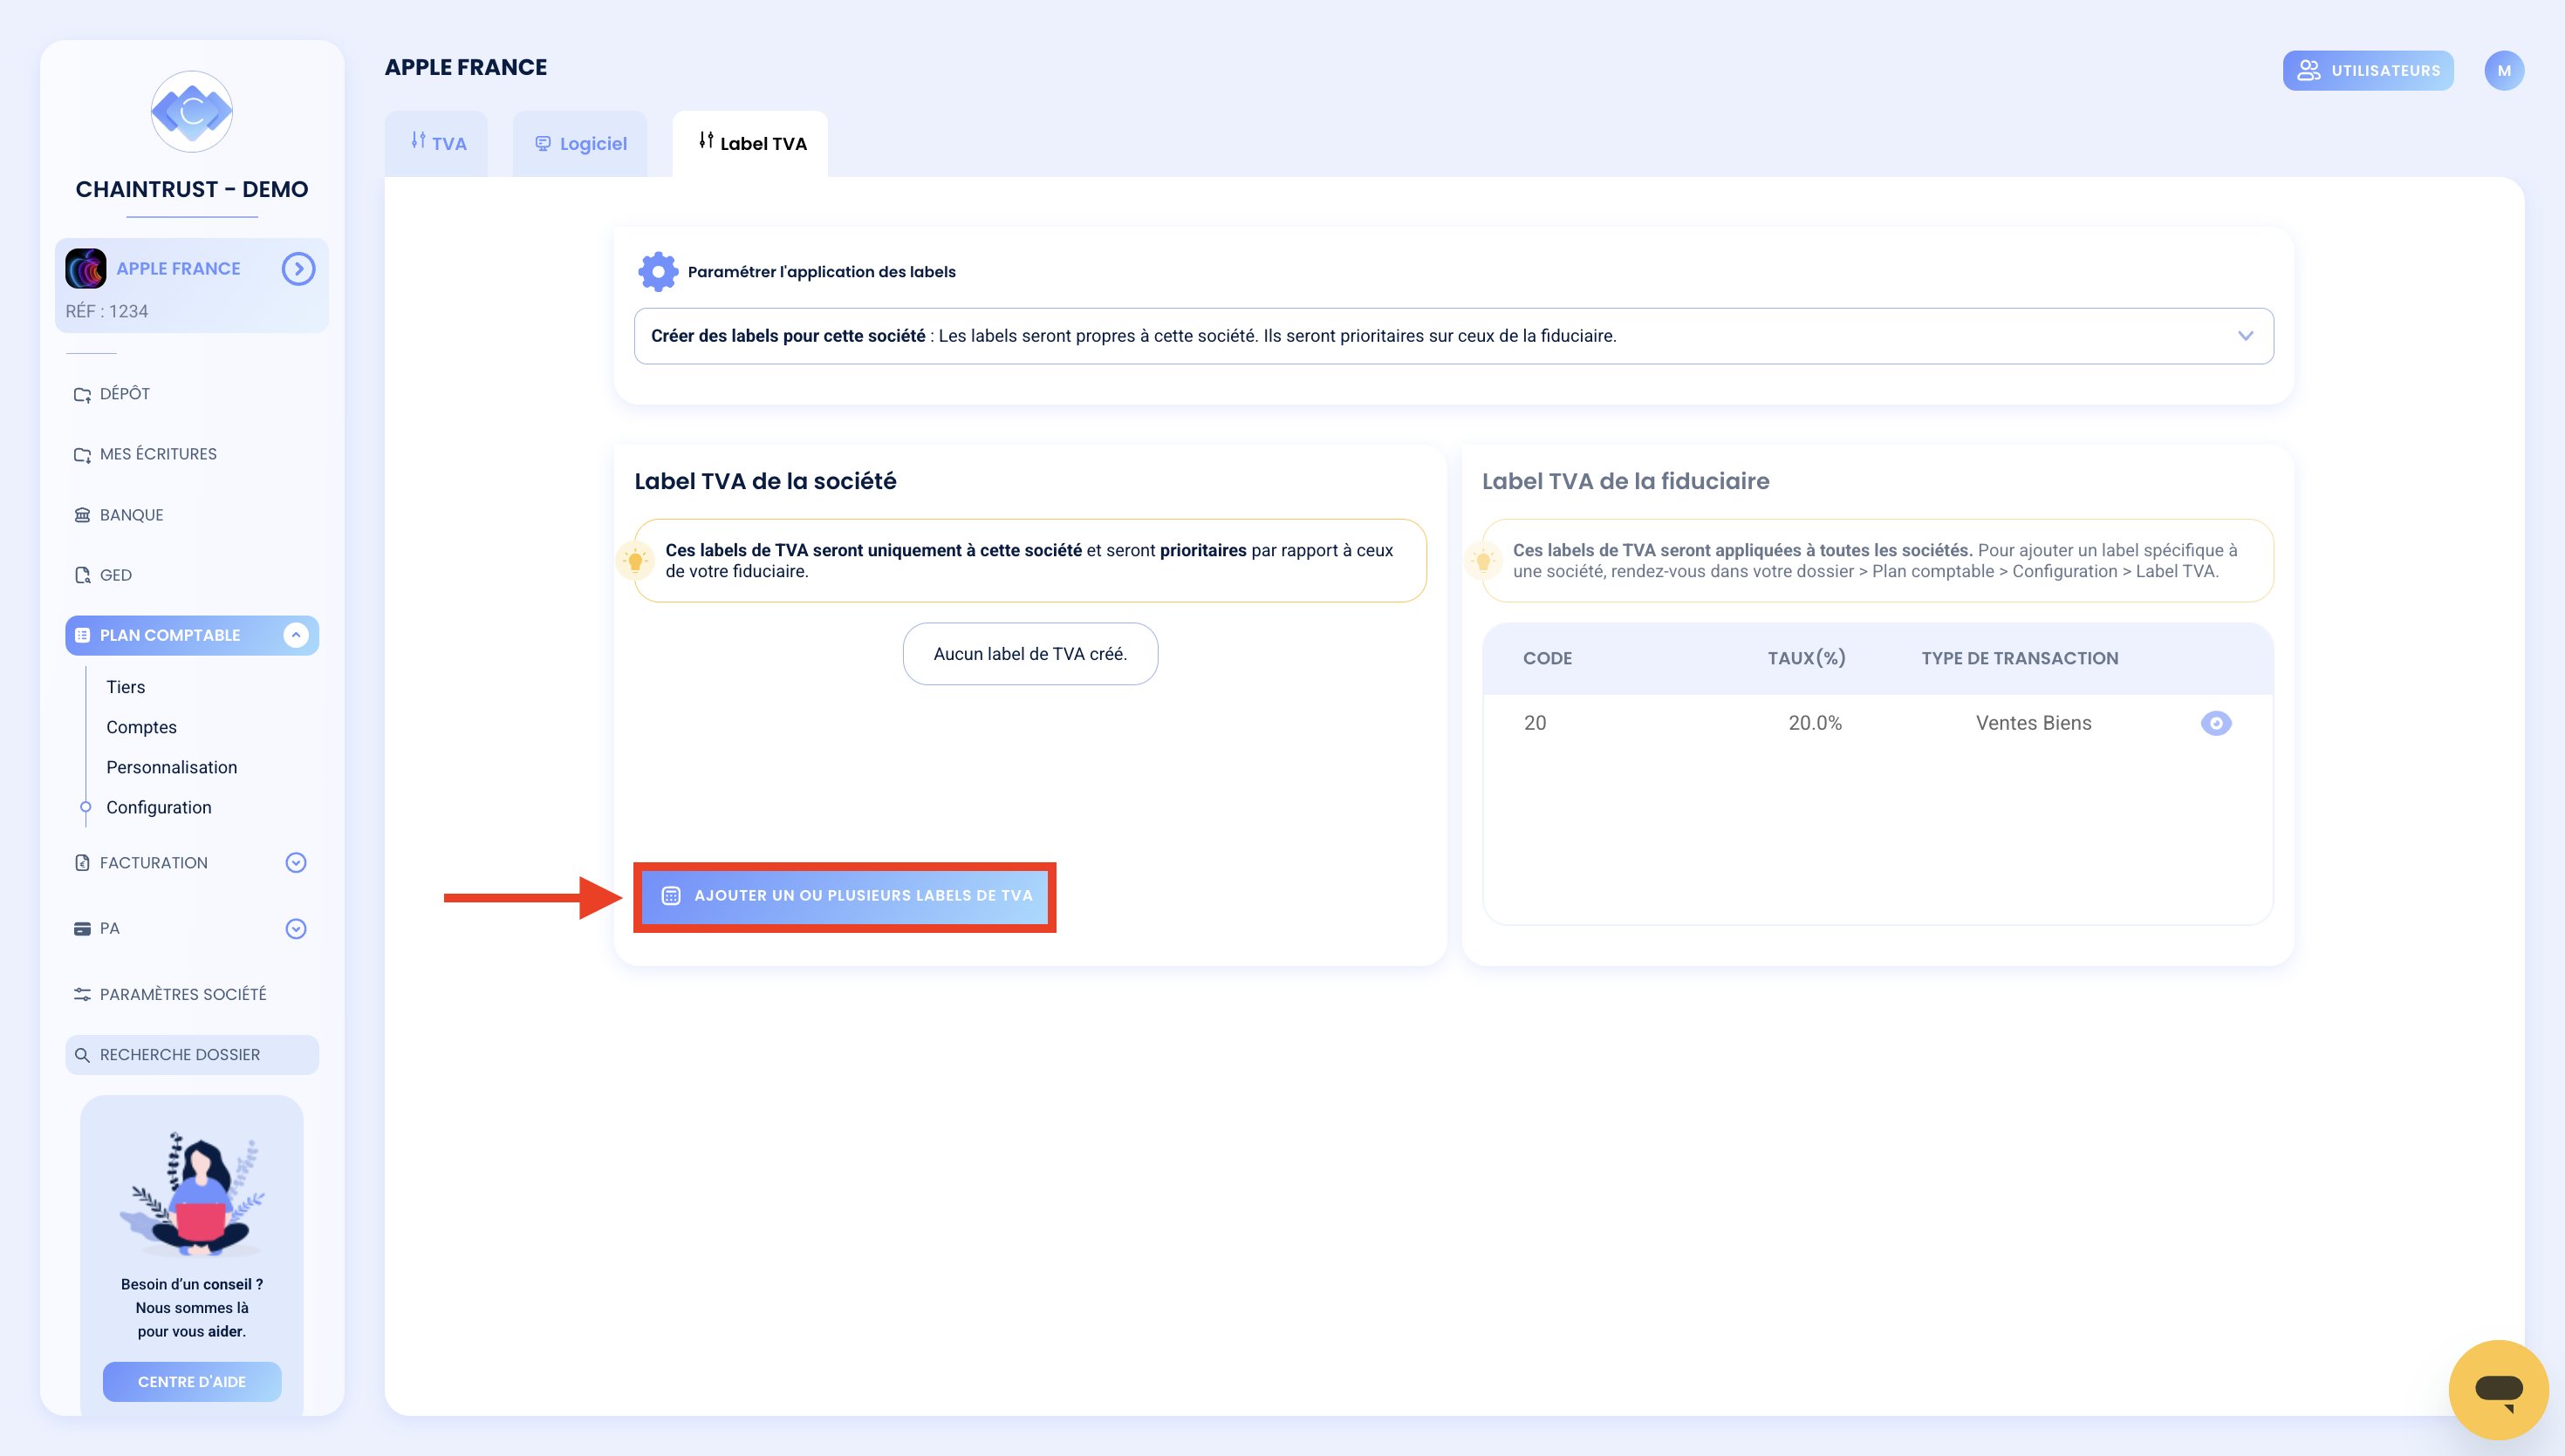
Task: Click the Banque building icon
Action: click(82, 515)
